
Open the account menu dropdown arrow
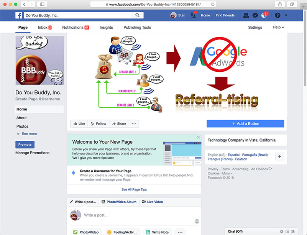(x=286, y=15)
